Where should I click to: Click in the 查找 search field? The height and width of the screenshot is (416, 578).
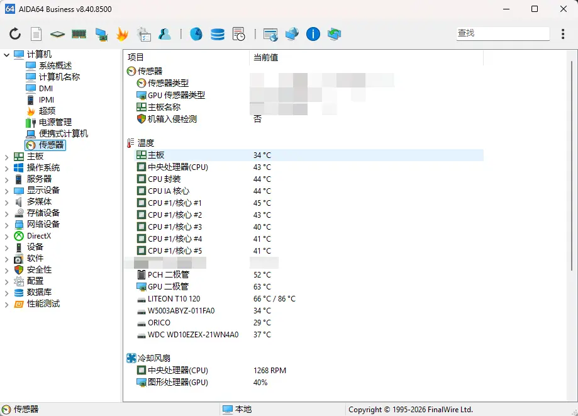[x=503, y=33]
